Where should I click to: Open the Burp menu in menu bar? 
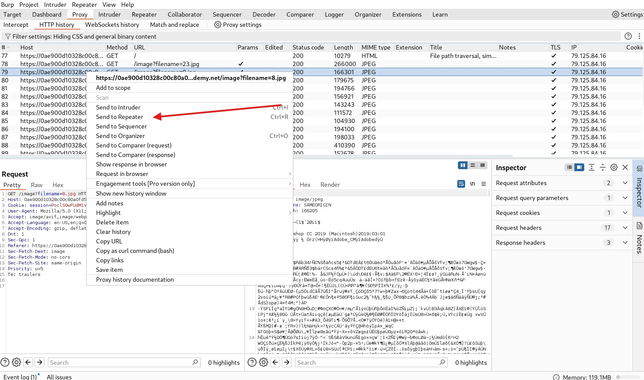click(x=7, y=5)
